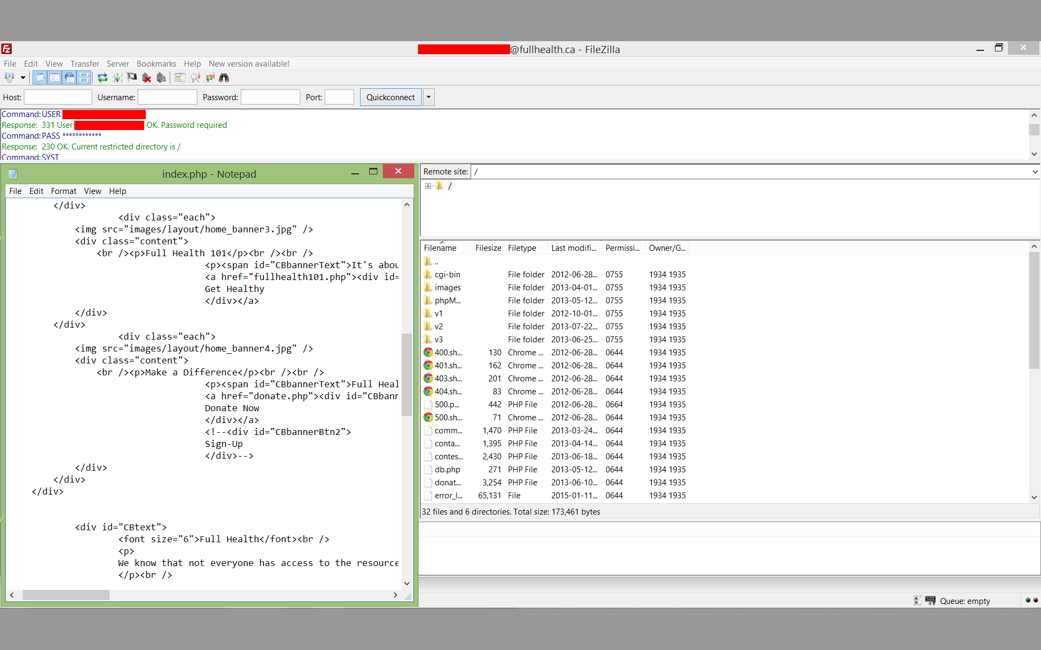Screen dimensions: 1041x650
Task: Sort by Last modified column header
Action: click(575, 248)
